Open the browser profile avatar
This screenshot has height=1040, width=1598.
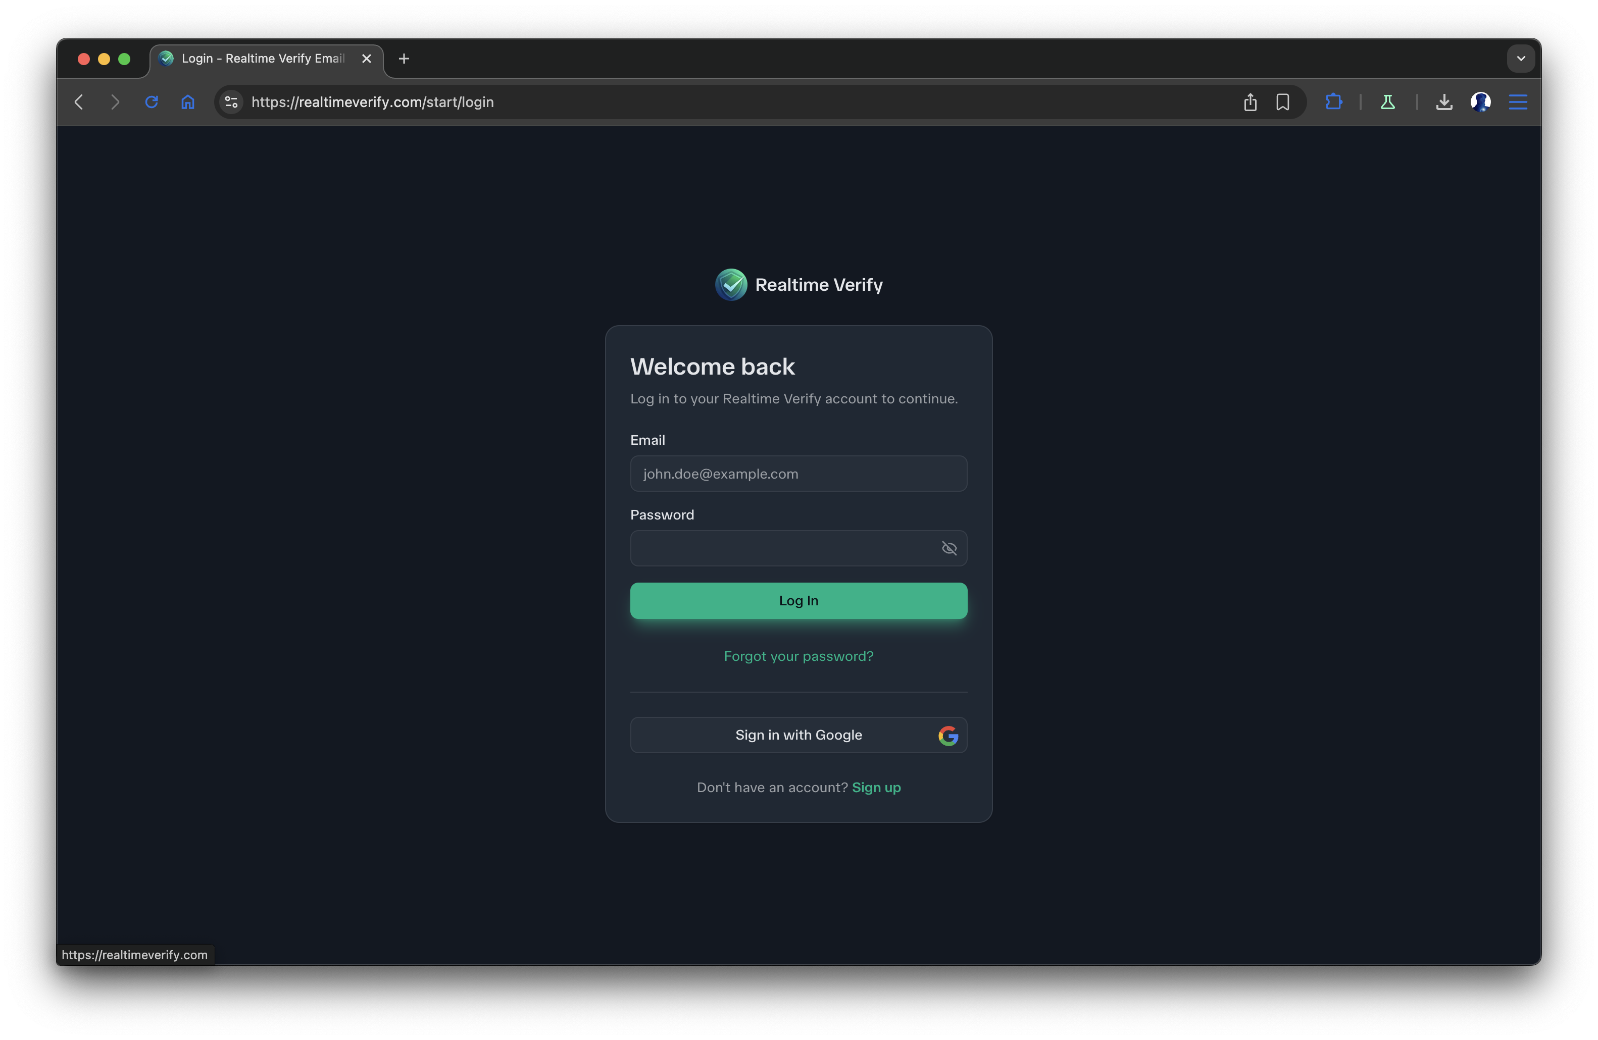click(1481, 102)
